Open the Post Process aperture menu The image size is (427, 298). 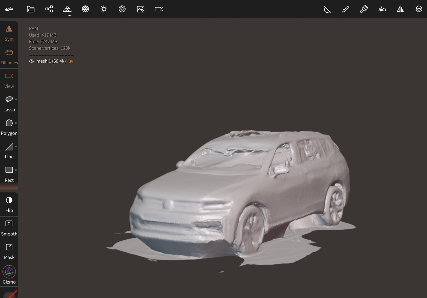click(122, 9)
